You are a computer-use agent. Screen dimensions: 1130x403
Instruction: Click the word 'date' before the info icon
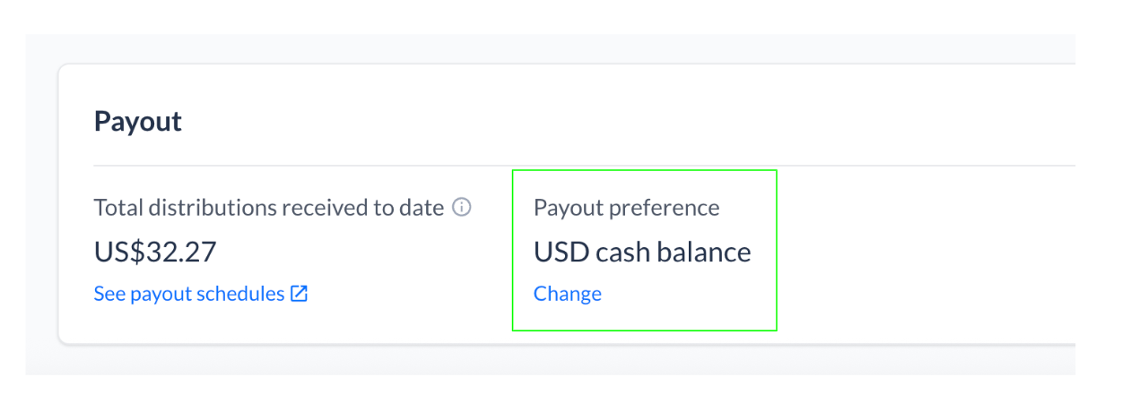coord(422,208)
